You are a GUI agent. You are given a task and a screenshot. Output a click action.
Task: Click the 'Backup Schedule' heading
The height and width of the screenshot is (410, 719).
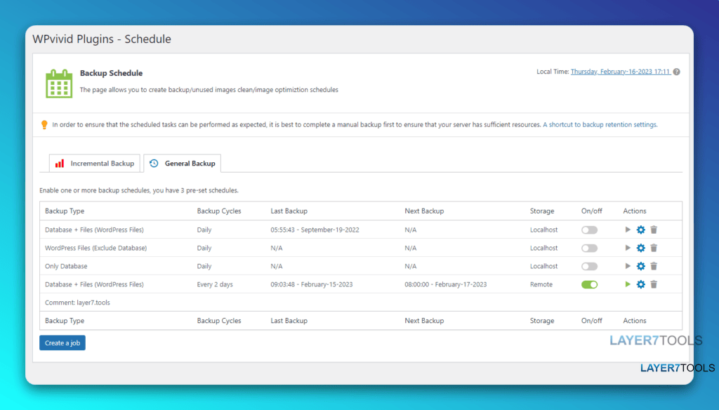point(112,73)
